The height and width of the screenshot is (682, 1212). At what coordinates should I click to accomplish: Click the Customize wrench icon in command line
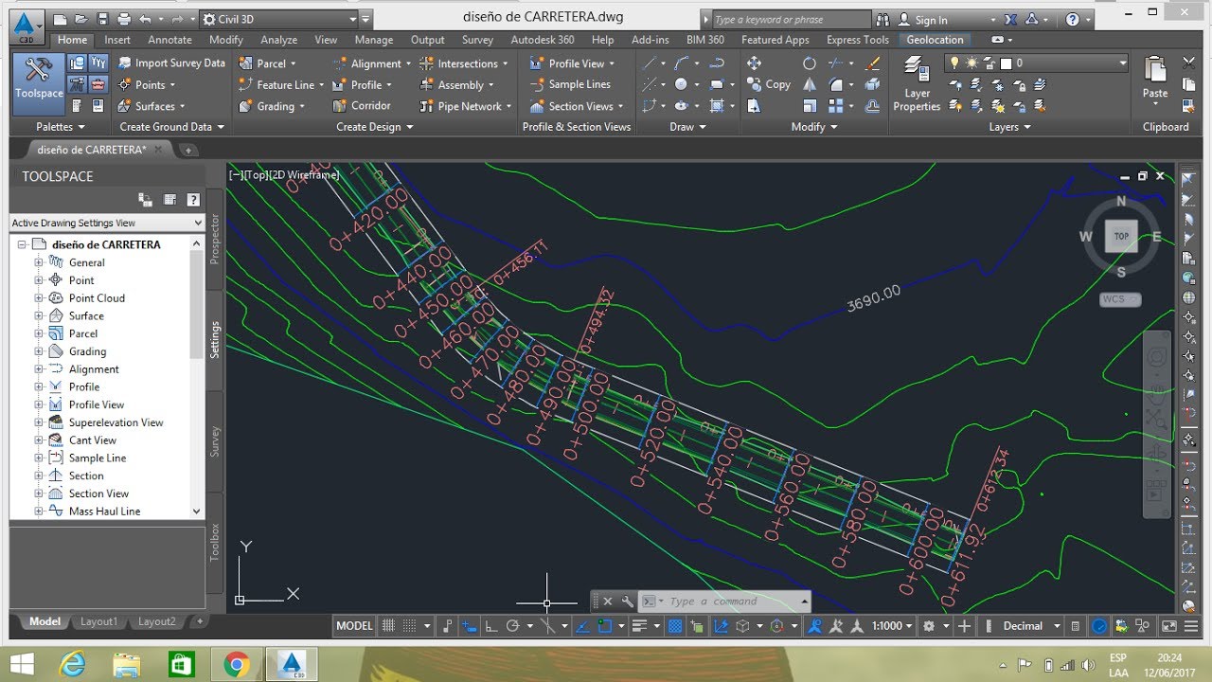tap(627, 601)
